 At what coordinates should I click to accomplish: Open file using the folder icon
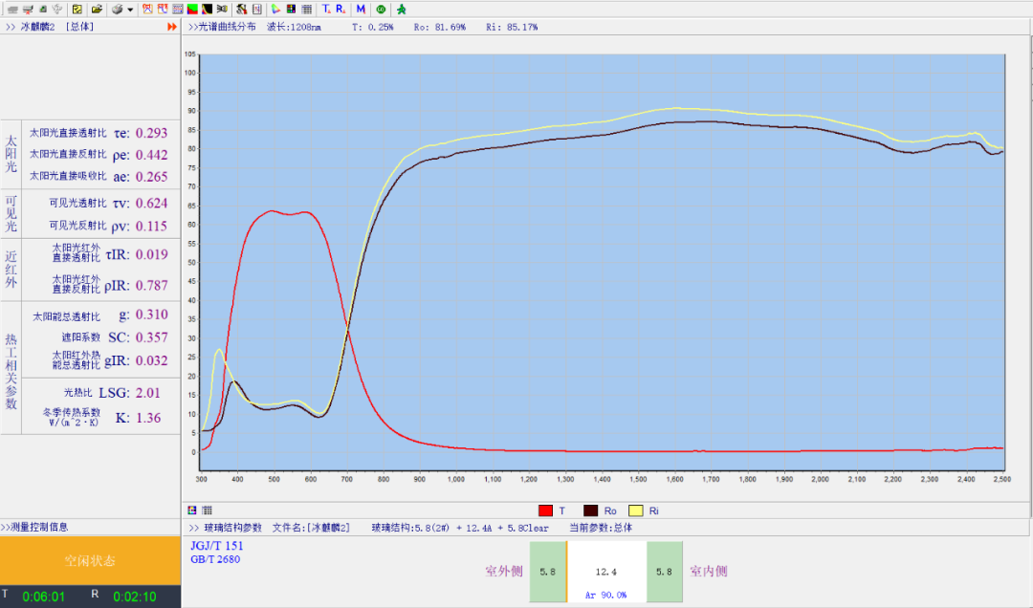tap(97, 10)
